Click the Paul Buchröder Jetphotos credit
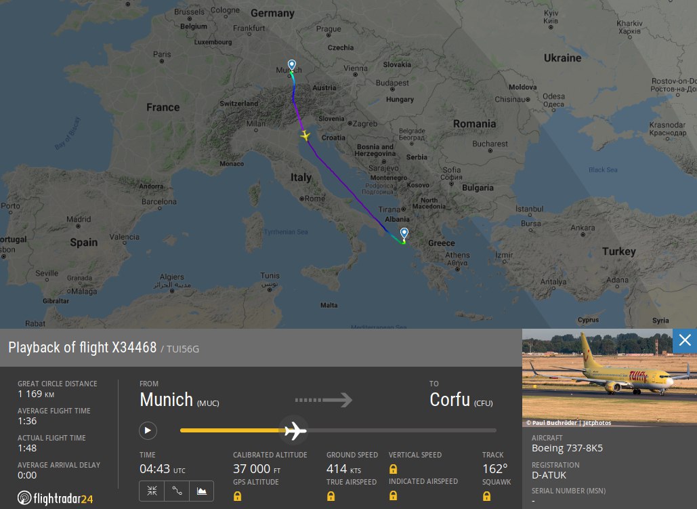Image resolution: width=697 pixels, height=509 pixels. coord(568,423)
